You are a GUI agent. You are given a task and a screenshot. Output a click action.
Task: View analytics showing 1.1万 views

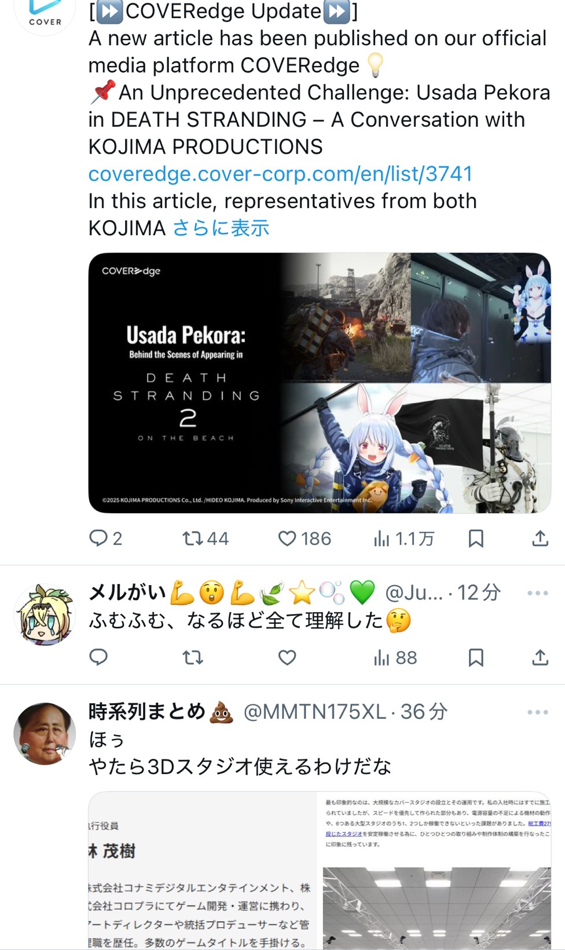pos(403,539)
